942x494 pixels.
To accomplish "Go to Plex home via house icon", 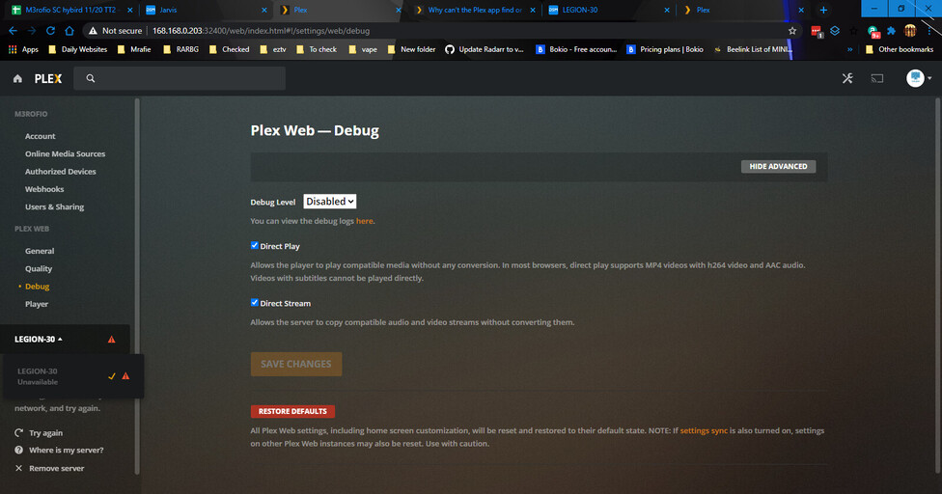I will (17, 78).
